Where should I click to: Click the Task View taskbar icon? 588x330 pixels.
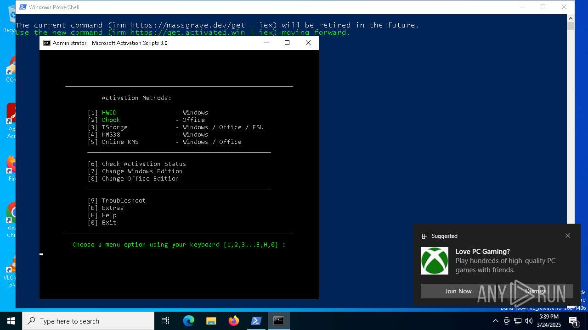[x=165, y=321]
